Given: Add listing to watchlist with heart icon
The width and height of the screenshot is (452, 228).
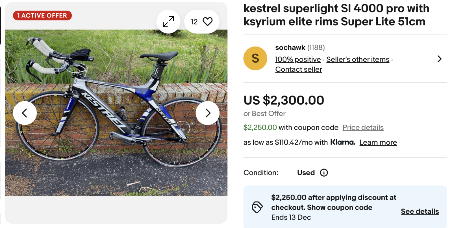Looking at the screenshot, I should 207,22.
